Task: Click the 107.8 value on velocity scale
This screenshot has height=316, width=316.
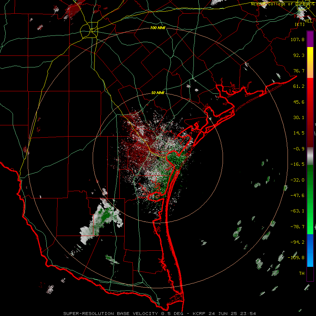Action: coord(297,39)
